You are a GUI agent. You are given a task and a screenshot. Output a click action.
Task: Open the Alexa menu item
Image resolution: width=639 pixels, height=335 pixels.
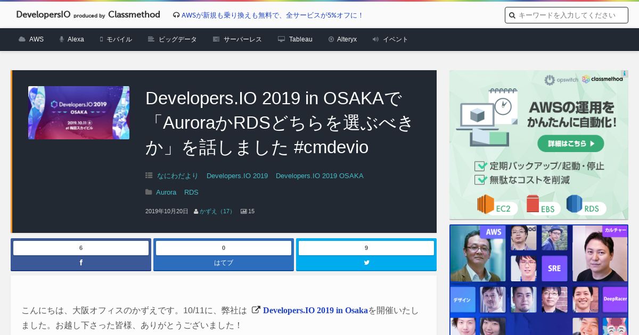point(76,39)
